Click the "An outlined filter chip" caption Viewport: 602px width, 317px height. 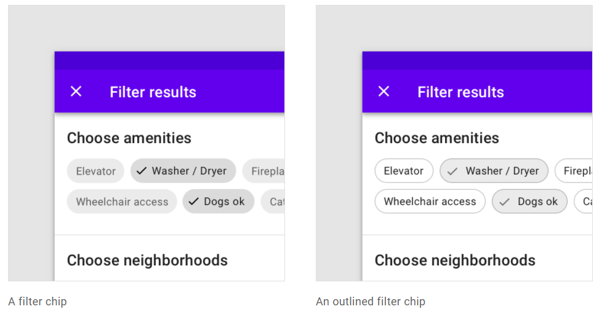coord(371,302)
